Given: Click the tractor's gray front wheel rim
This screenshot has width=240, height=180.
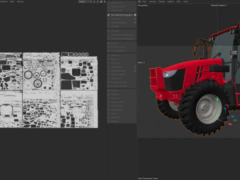Looking at the screenshot, I should [208, 109].
